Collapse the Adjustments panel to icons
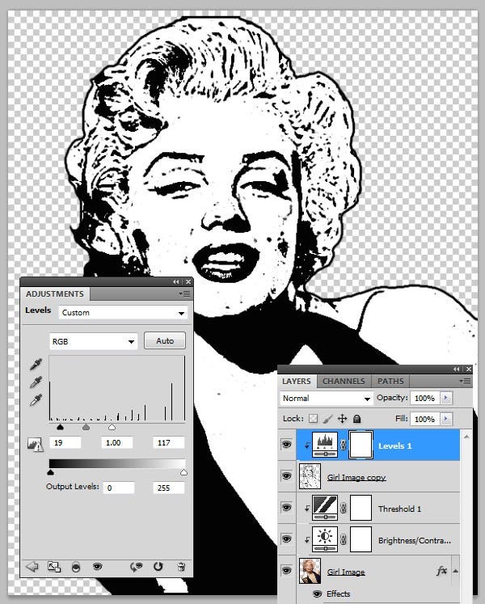This screenshot has width=485, height=604. [x=176, y=282]
